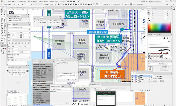
Task: Open the Color panel flyout menu
Action: [x=171, y=8]
